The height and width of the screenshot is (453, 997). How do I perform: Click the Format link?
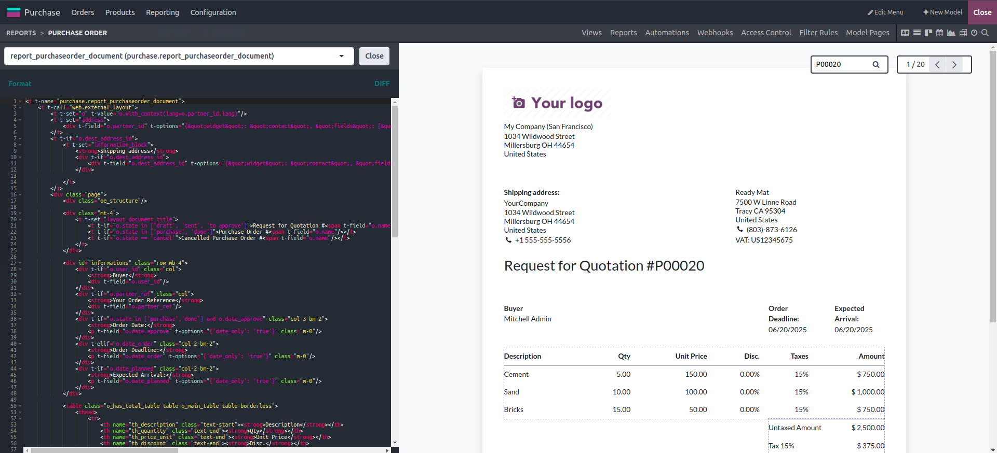click(20, 83)
